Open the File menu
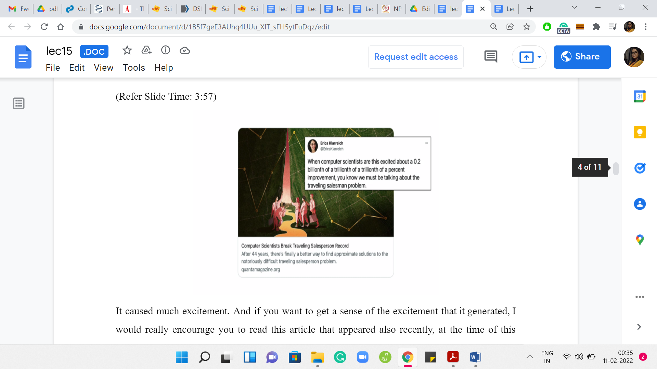Image resolution: width=657 pixels, height=369 pixels. (53, 68)
